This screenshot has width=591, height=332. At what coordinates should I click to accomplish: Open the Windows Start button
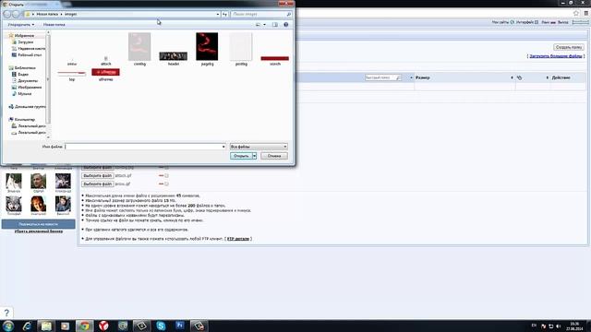click(x=8, y=326)
